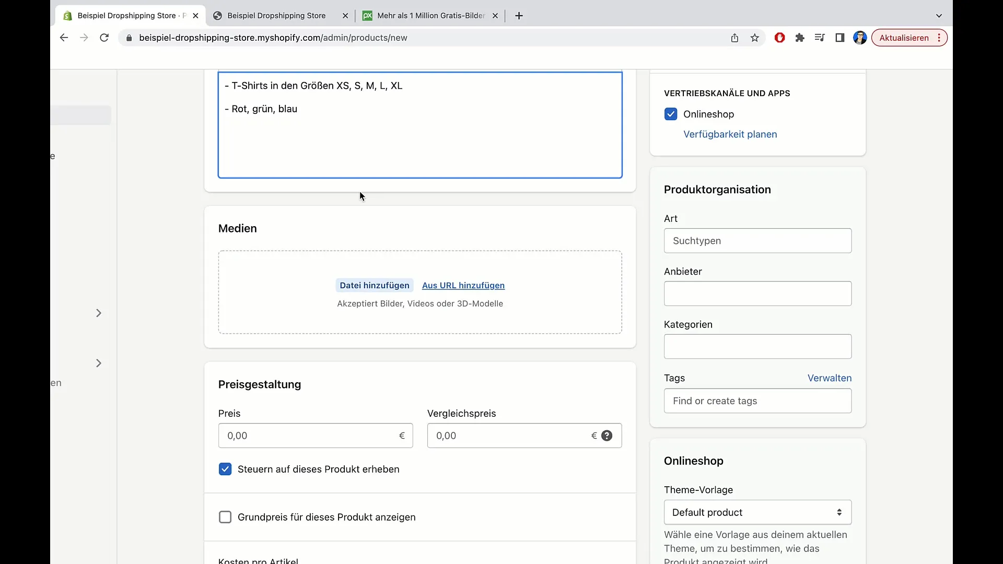
Task: Expand the lower sidebar chevron arrow
Action: 98,363
